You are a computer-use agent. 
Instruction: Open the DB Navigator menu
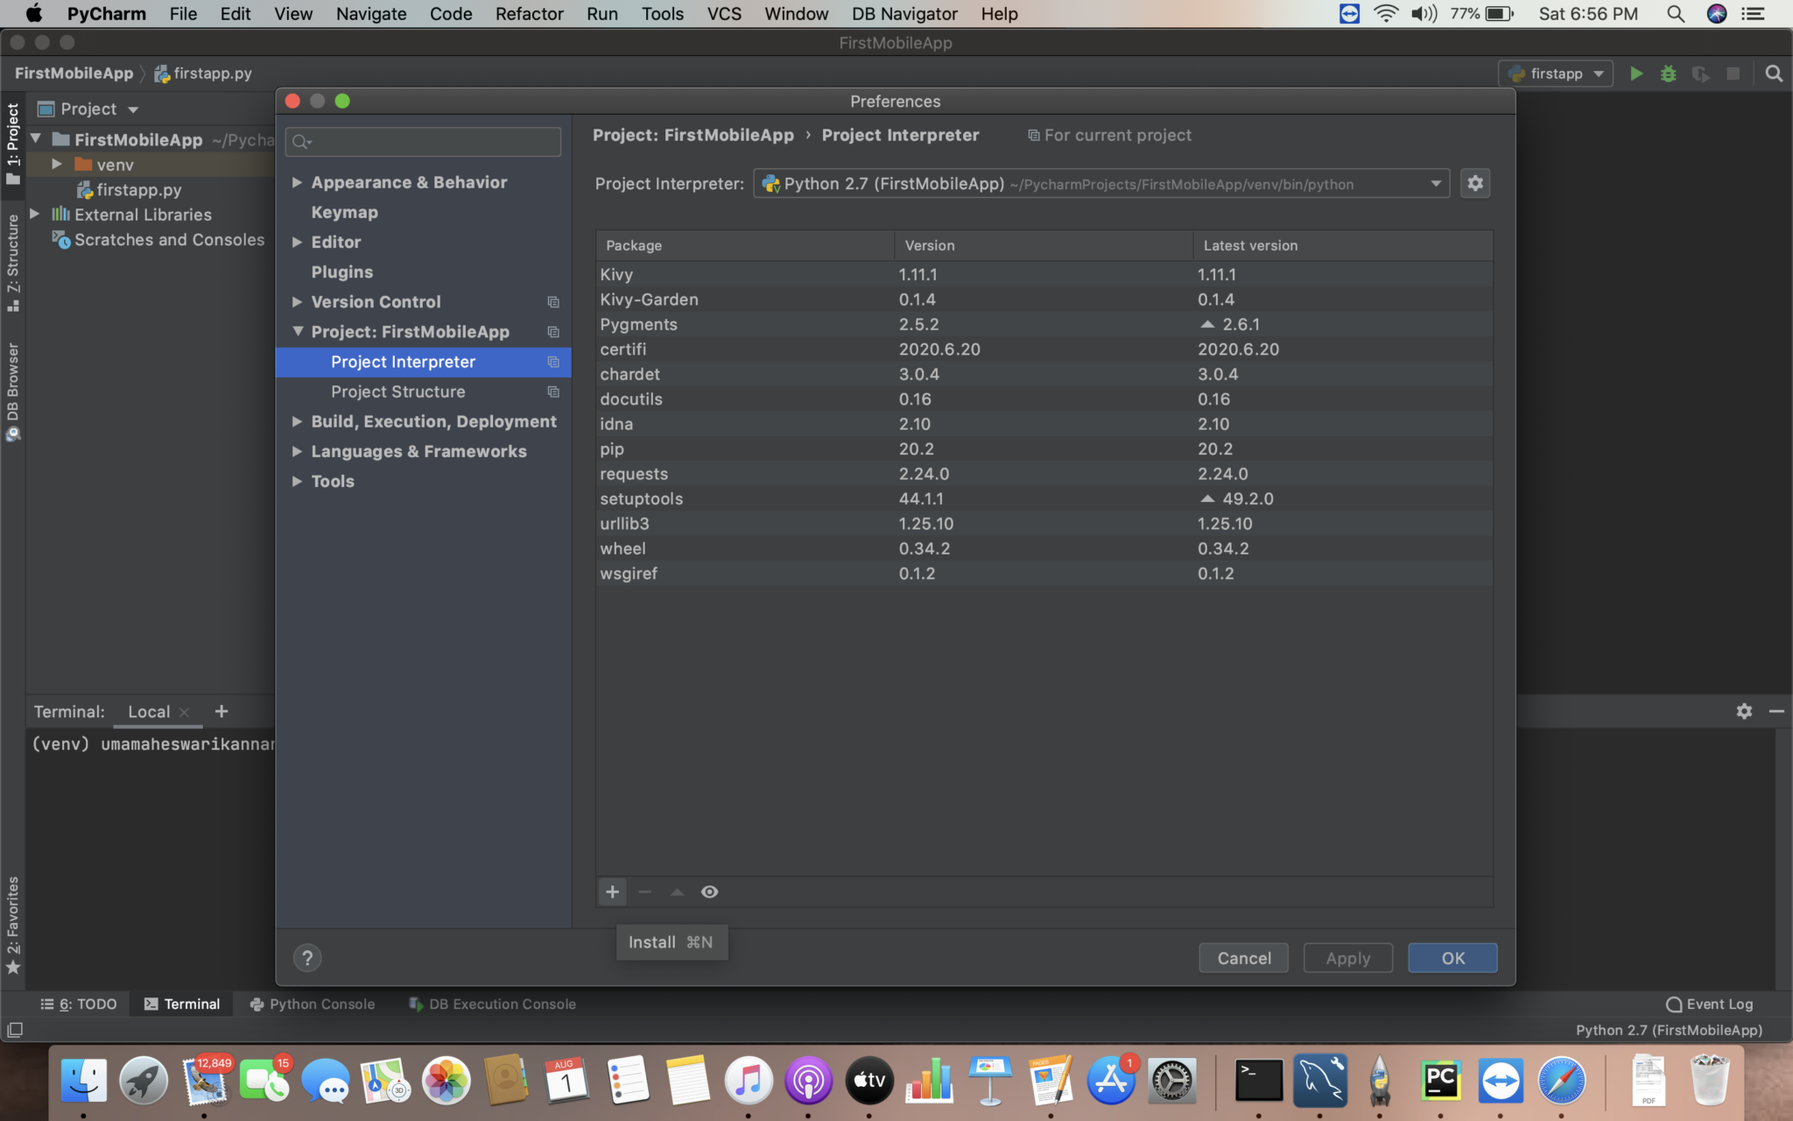pyautogui.click(x=904, y=14)
